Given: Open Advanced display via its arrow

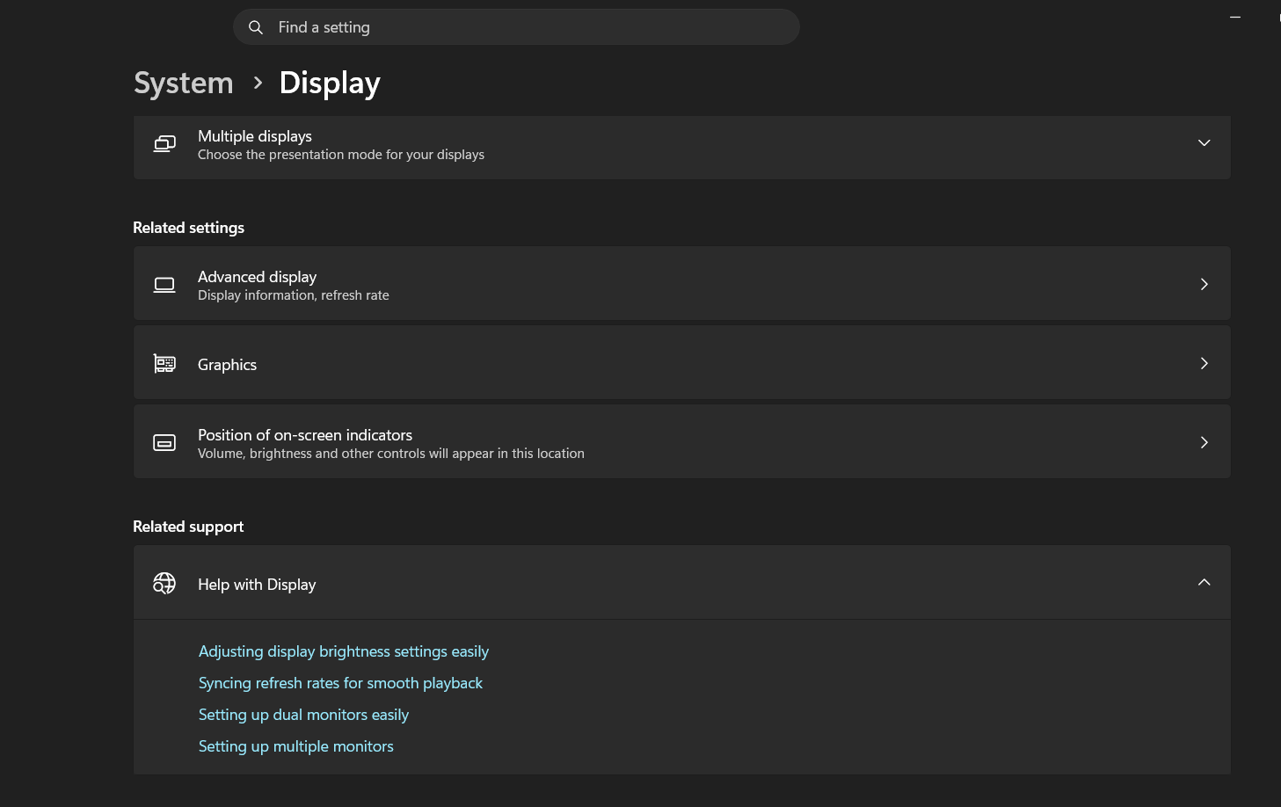Looking at the screenshot, I should pyautogui.click(x=1205, y=284).
